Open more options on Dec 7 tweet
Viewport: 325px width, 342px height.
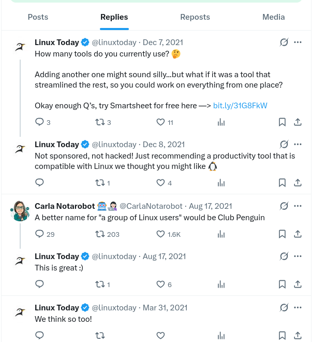[x=298, y=42]
